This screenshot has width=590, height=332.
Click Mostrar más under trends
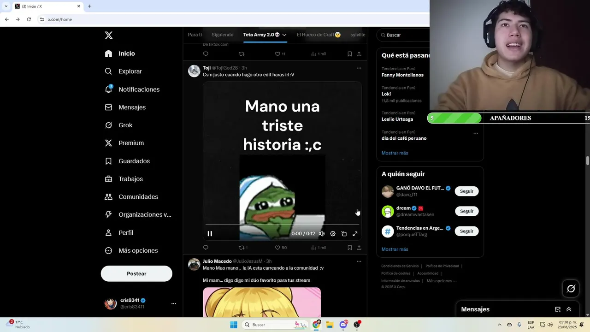tap(395, 153)
